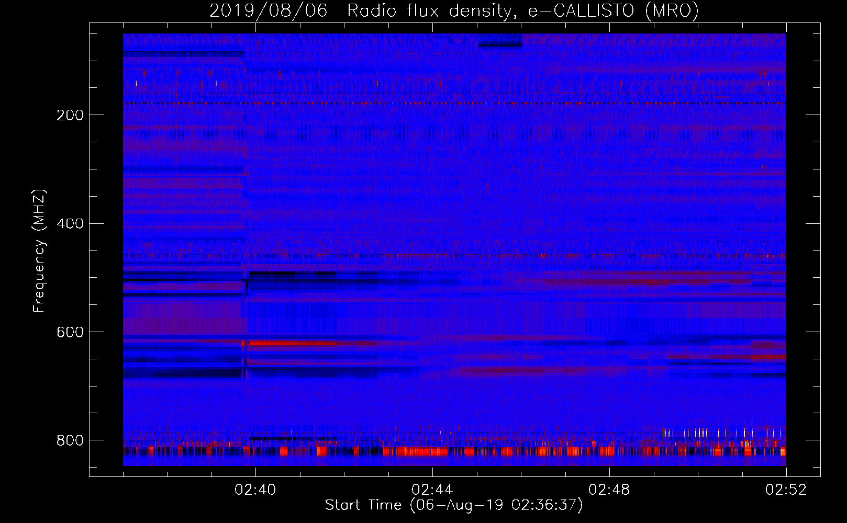The image size is (847, 523).
Task: Click the "400" frequency tick label
Action: coord(70,224)
